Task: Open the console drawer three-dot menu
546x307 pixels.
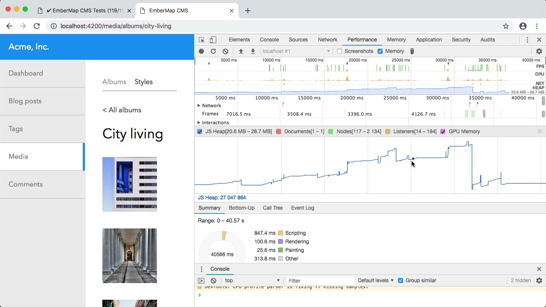Action: [x=201, y=269]
